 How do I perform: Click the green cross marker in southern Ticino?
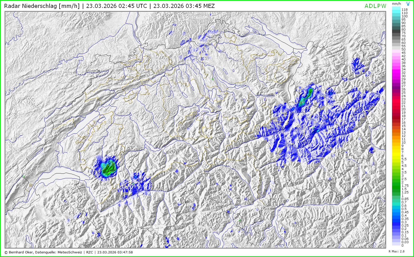pyautogui.click(x=240, y=220)
